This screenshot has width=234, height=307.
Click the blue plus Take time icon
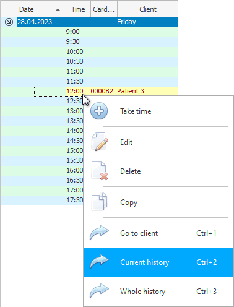99,111
